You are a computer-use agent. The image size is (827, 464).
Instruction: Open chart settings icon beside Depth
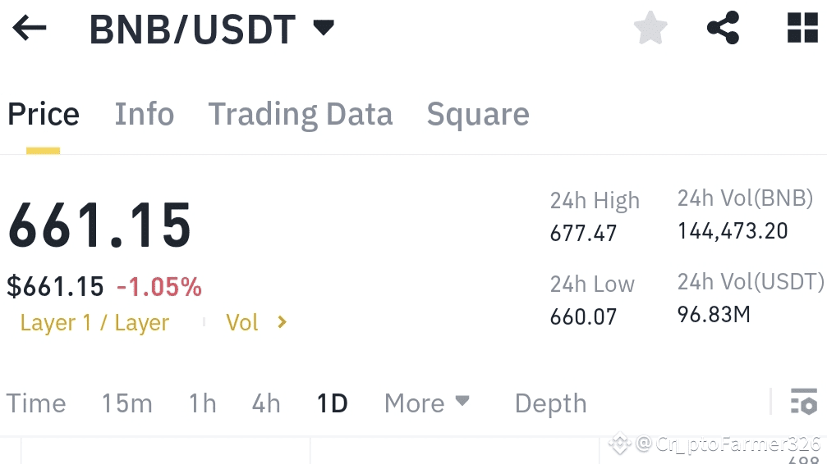pos(804,402)
